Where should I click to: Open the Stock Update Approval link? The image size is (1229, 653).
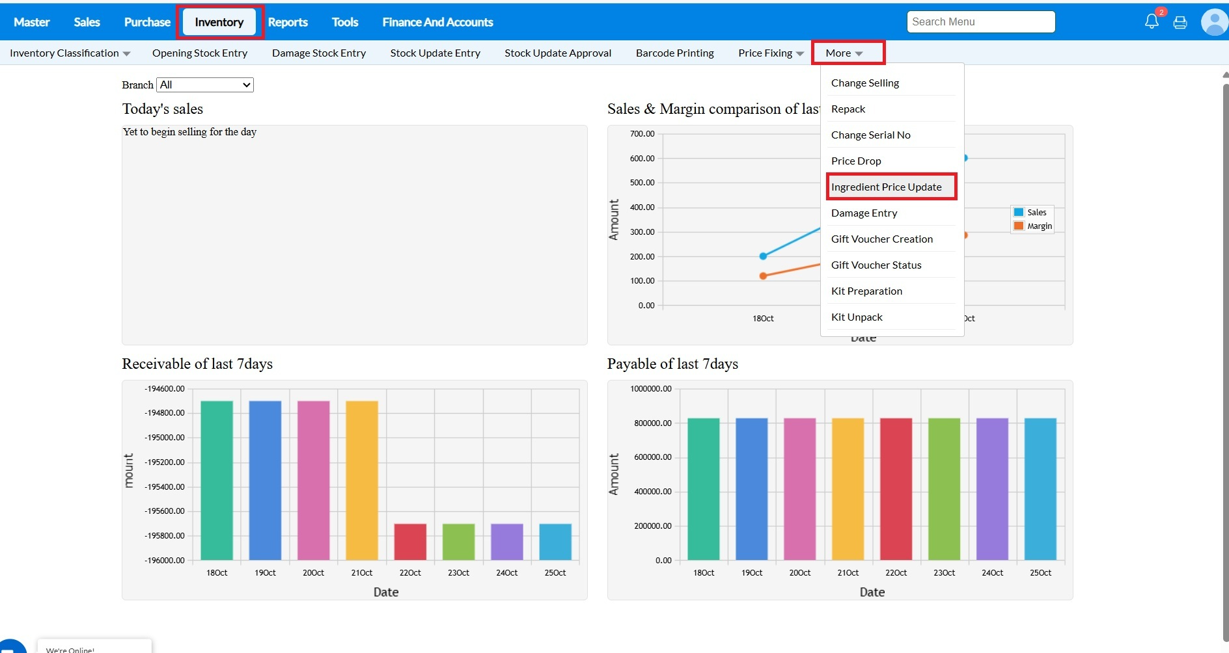point(558,53)
